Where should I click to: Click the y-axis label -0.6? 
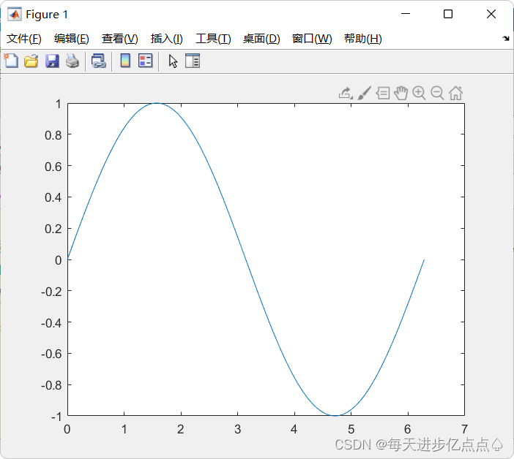[51, 354]
